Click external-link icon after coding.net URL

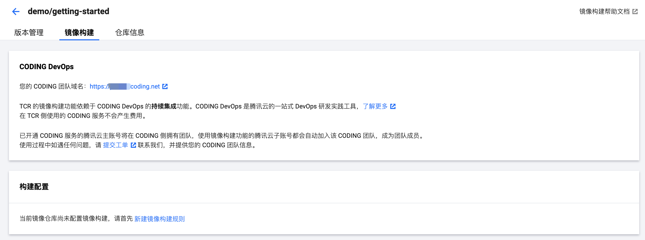click(165, 86)
